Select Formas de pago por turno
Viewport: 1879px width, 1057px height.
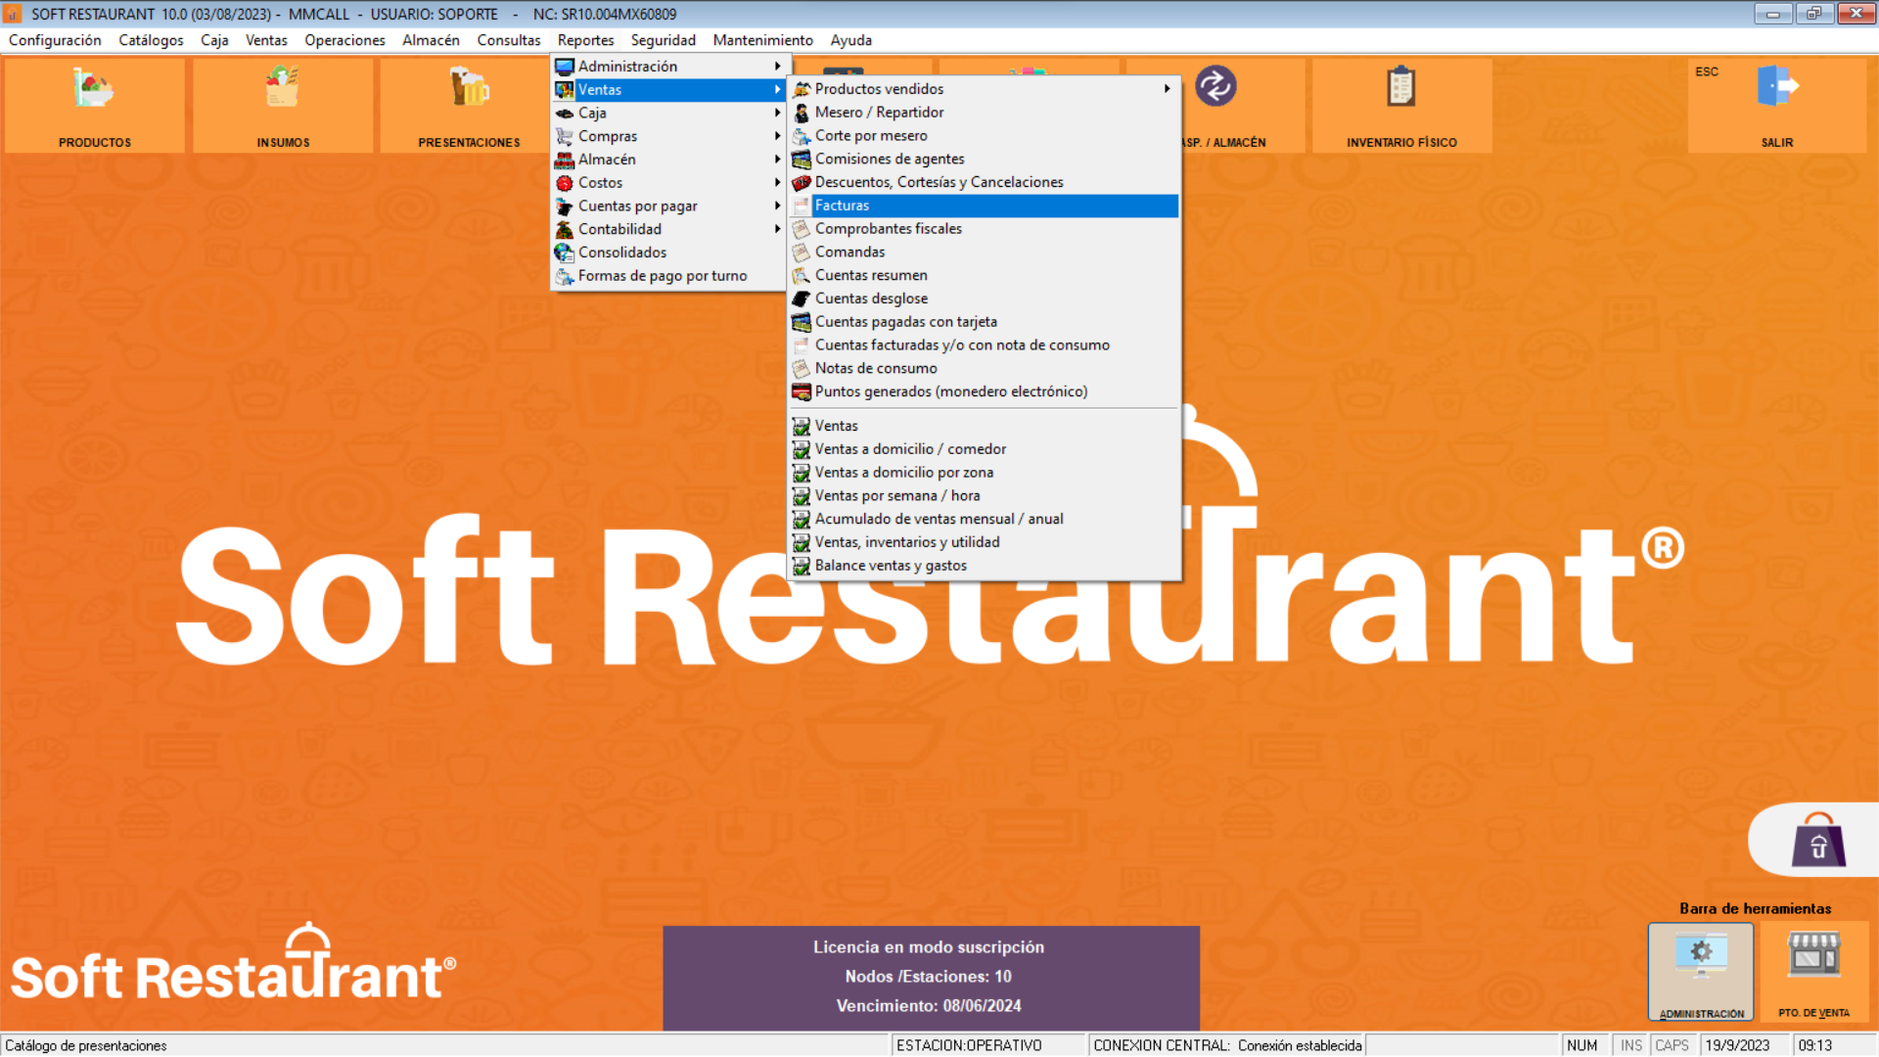668,276
